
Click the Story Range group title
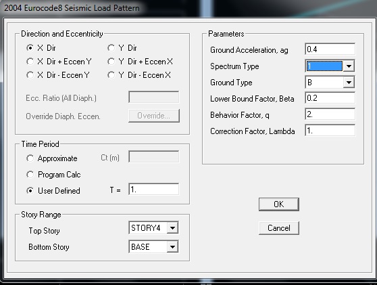point(41,215)
